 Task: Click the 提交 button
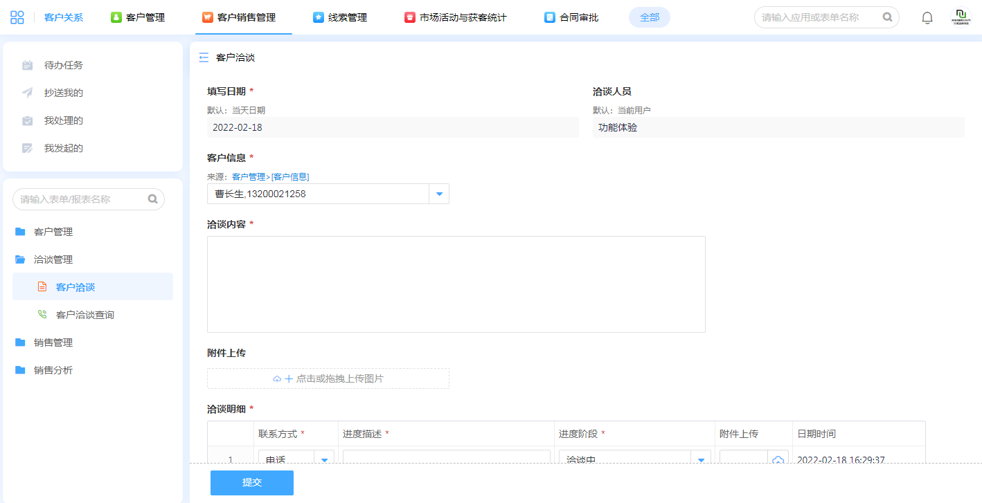click(x=252, y=483)
